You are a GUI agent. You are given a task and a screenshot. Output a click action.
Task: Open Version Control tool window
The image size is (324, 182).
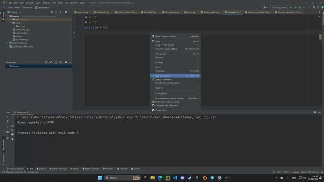click(x=15, y=169)
